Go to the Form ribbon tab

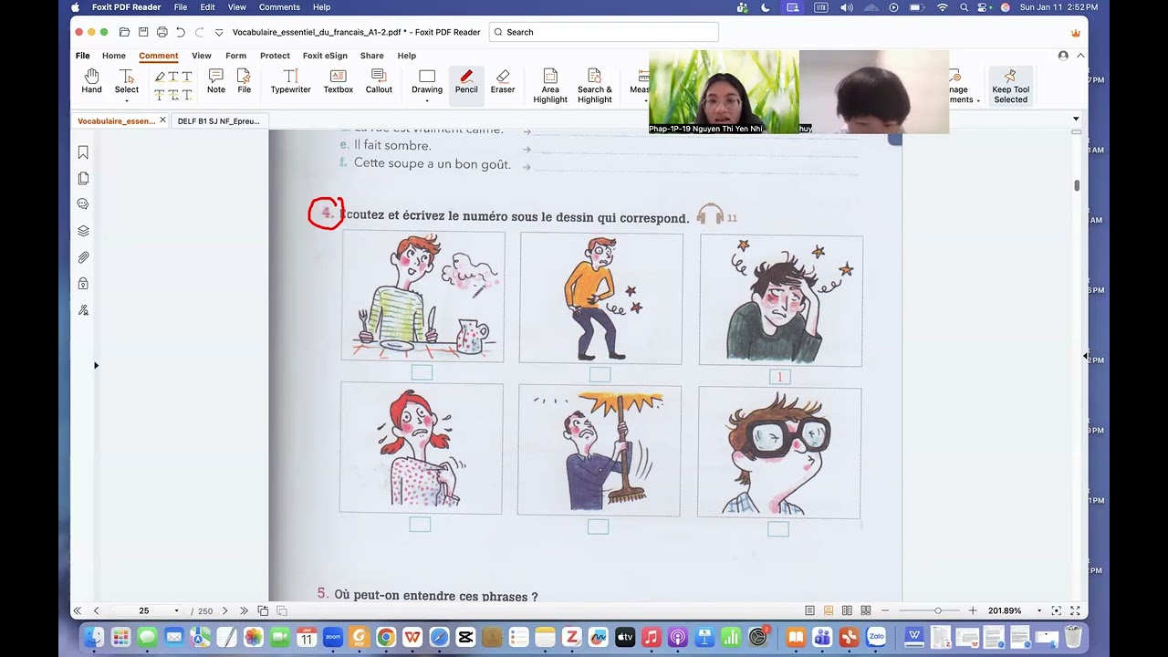[x=235, y=56]
